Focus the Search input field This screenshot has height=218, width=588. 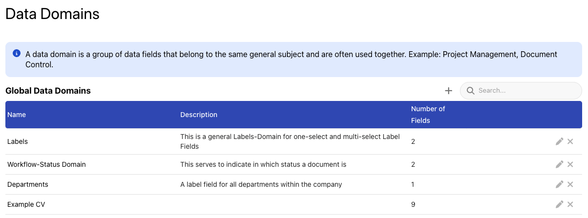coord(525,91)
